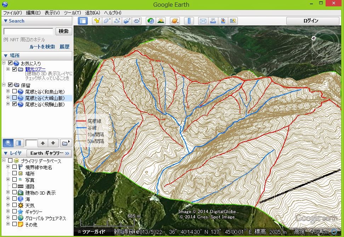The width and height of the screenshot is (344, 237).
Task: Click the Places panel search magnifier button
Action: coord(8,143)
